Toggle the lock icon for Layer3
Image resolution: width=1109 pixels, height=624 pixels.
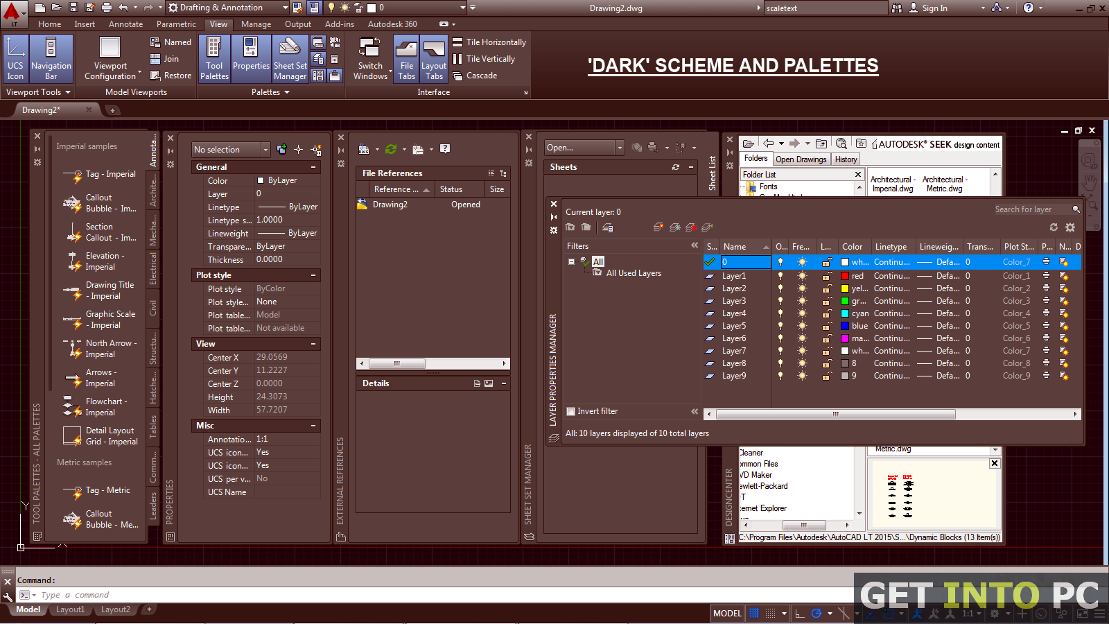pos(827,301)
